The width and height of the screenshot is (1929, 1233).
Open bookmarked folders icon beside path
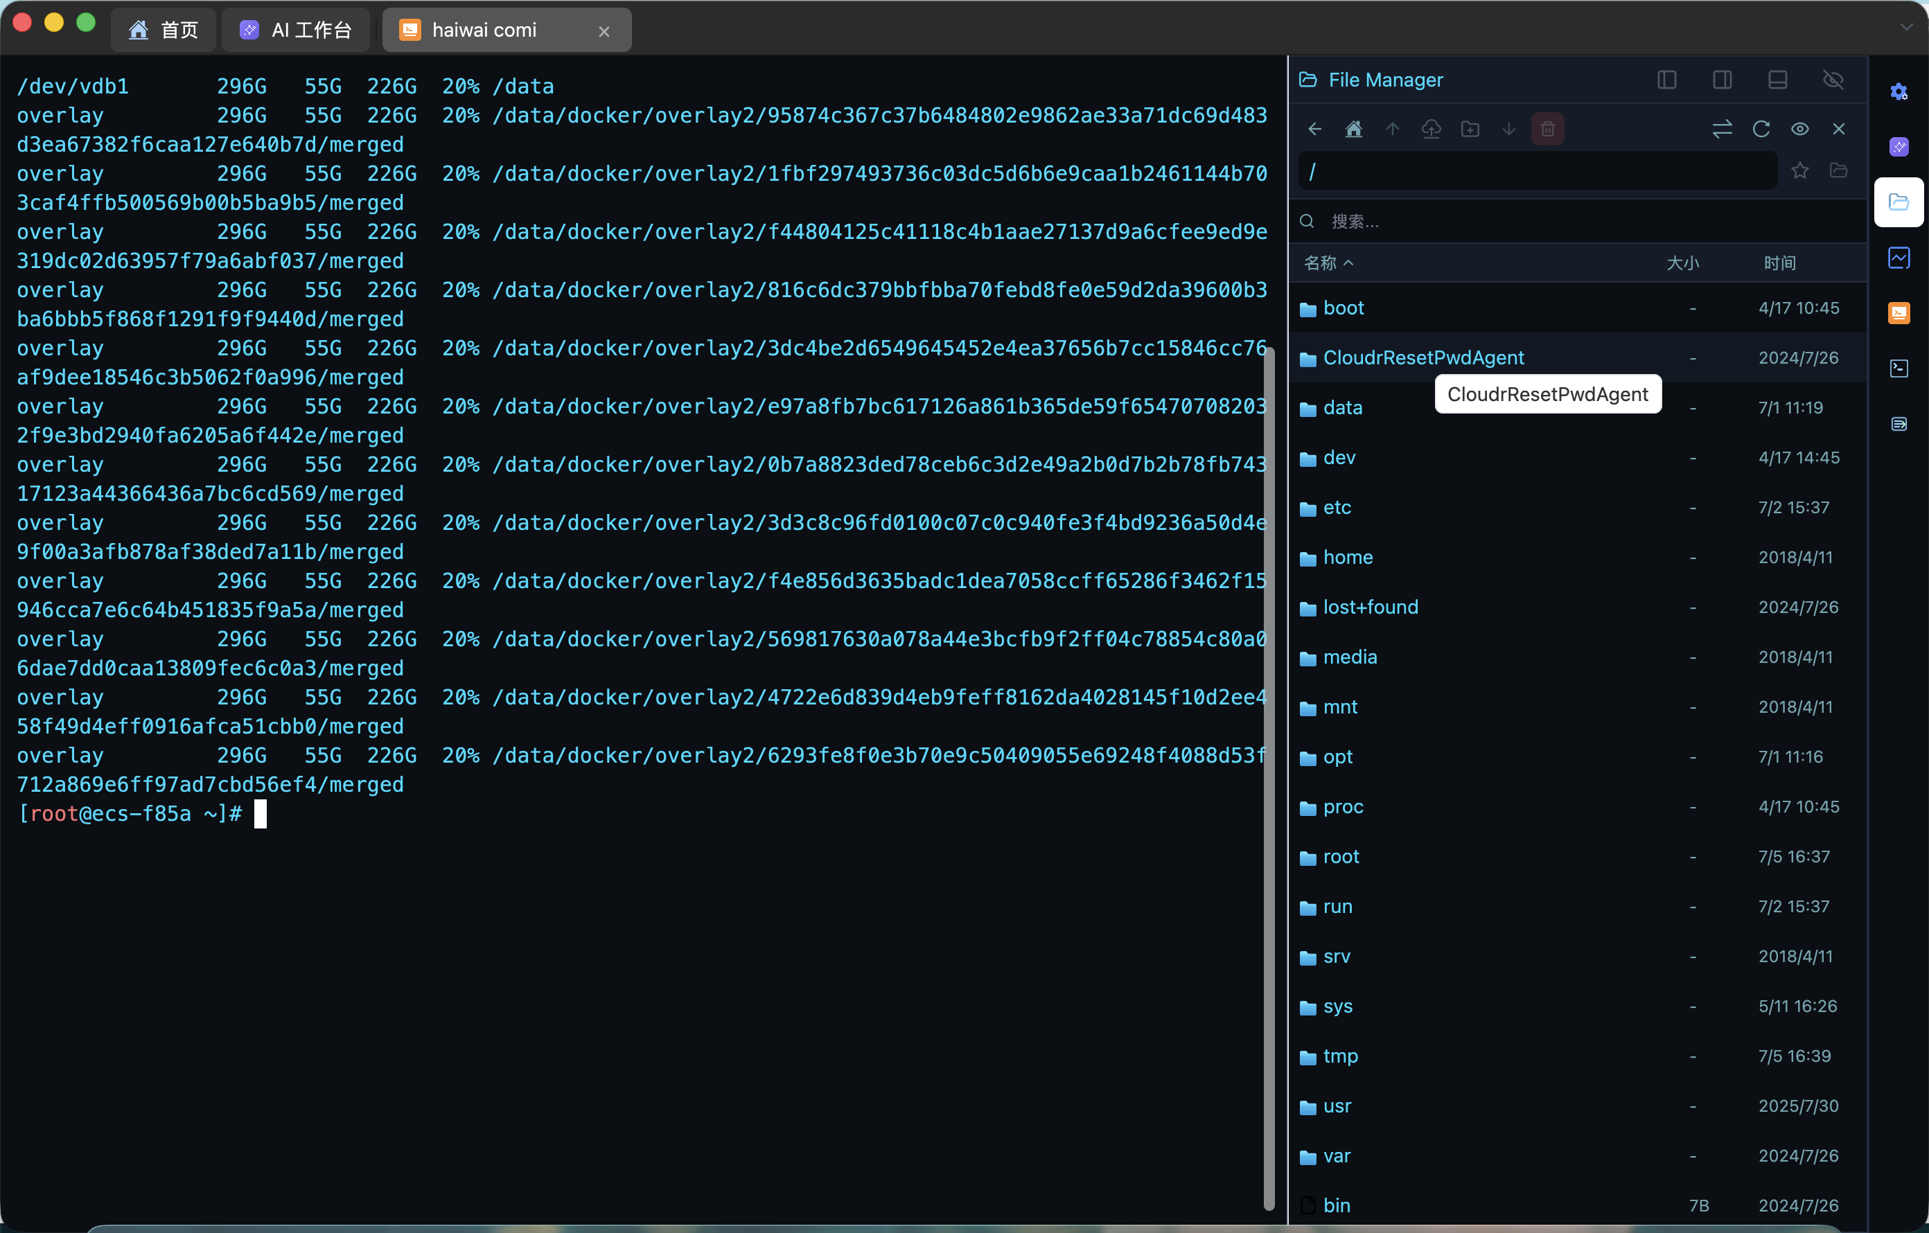[x=1838, y=170]
